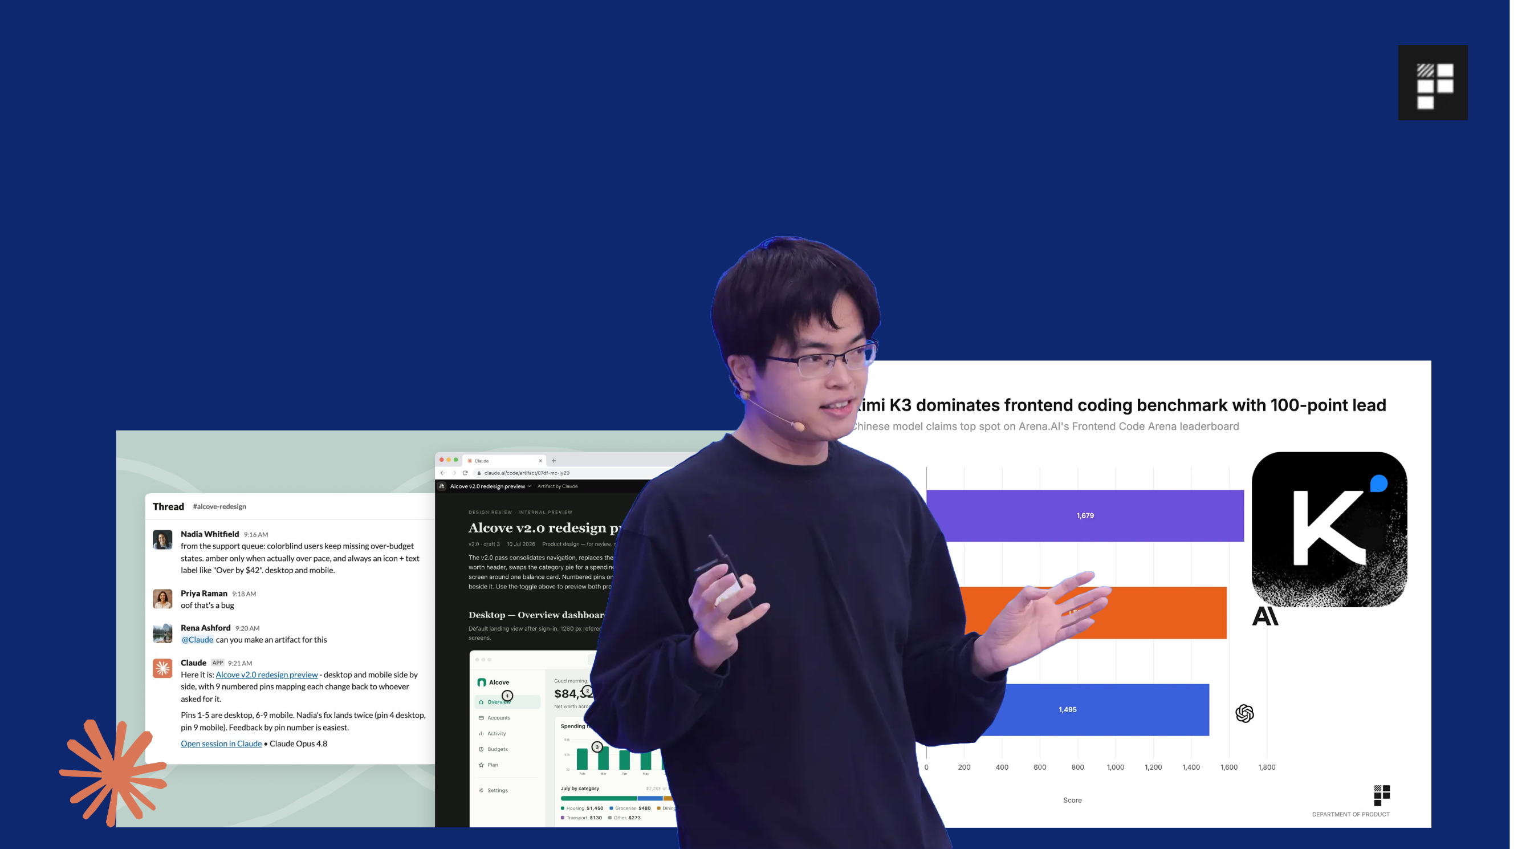This screenshot has width=1530, height=849.
Task: Open Overview in the Alcove sidebar
Action: click(507, 702)
